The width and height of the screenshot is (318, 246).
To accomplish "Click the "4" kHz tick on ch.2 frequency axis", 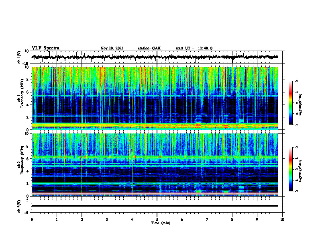I will [28, 171].
